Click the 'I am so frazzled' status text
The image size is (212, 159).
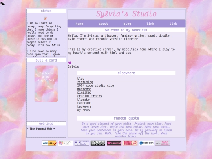click(44, 34)
